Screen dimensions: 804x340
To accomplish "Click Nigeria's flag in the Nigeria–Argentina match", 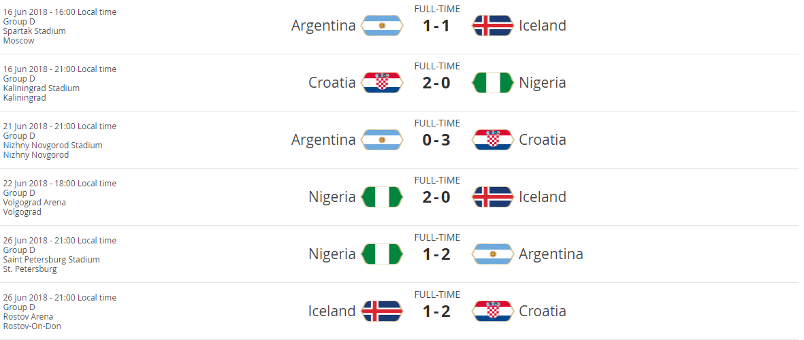I will coord(382,254).
